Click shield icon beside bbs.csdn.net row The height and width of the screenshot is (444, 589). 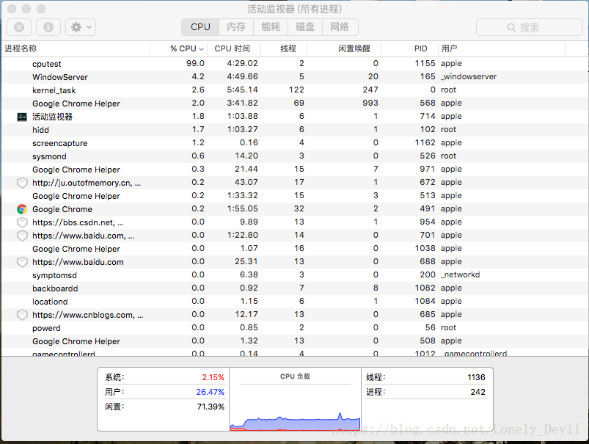coord(22,222)
